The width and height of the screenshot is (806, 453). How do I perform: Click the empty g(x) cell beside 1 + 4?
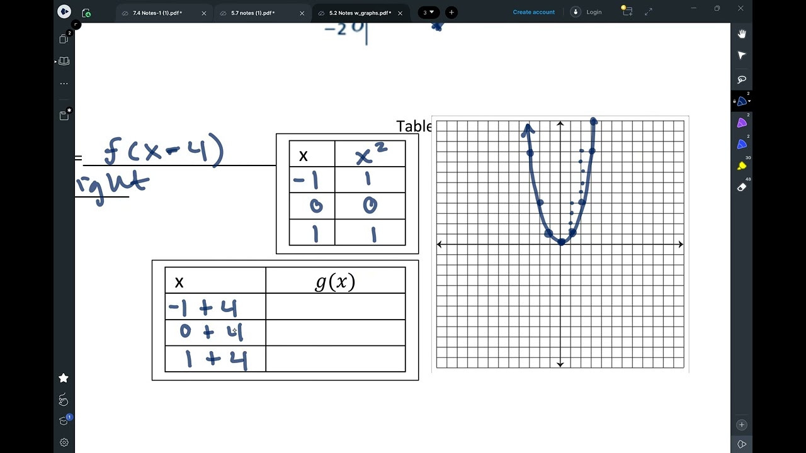(x=336, y=359)
